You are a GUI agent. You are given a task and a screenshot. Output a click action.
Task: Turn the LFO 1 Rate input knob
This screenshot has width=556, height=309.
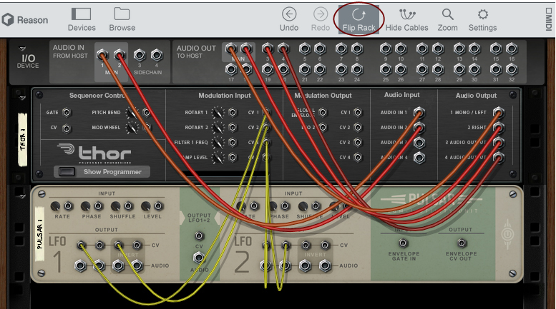click(55, 206)
